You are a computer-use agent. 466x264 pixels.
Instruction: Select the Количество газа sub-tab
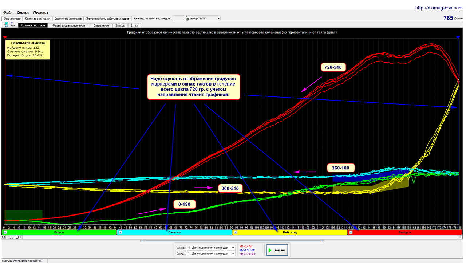[33, 25]
